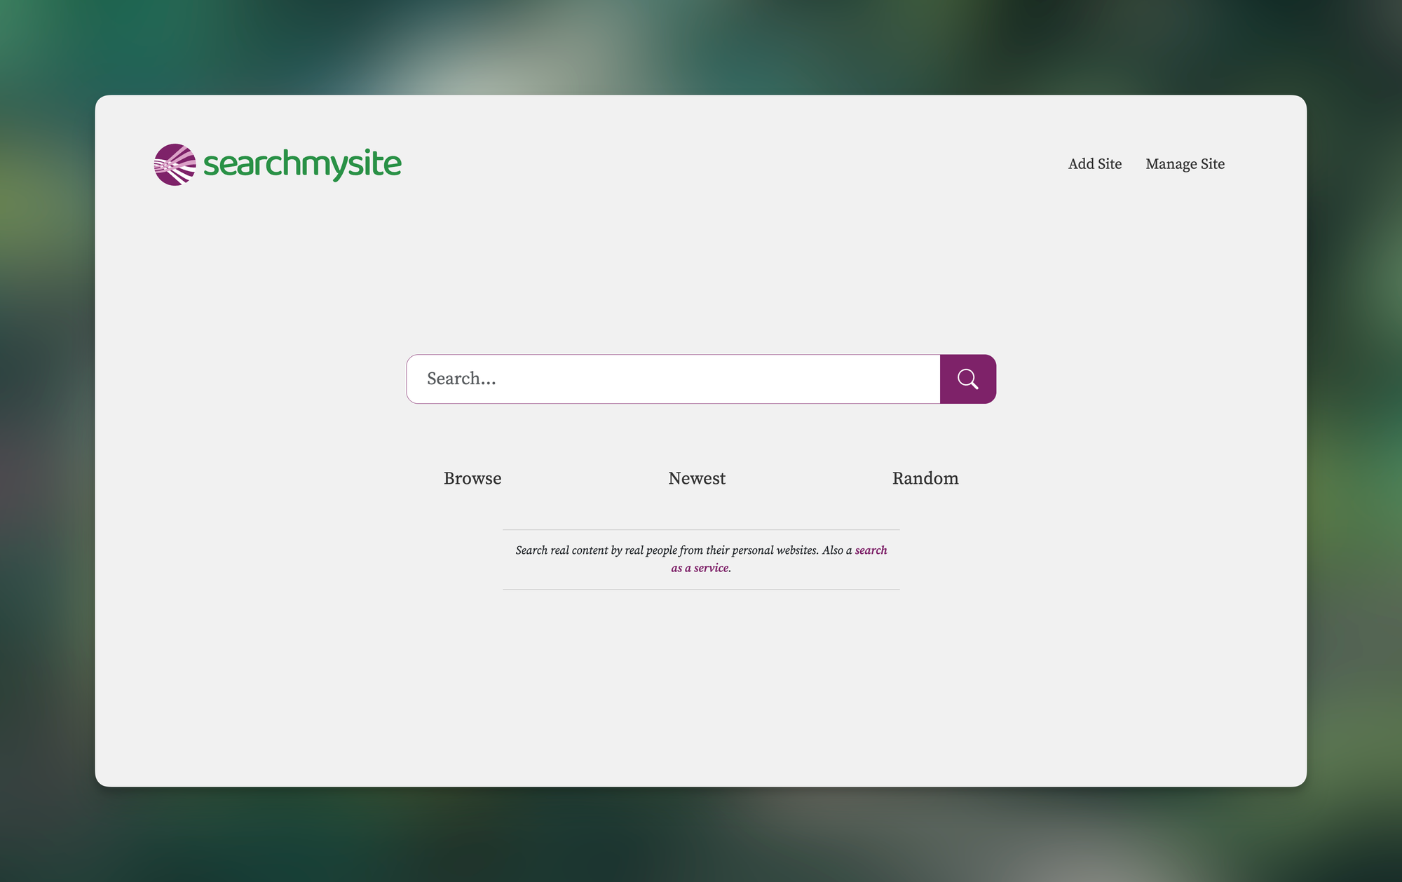This screenshot has width=1402, height=882.
Task: Open the Add Site page
Action: (x=1094, y=164)
